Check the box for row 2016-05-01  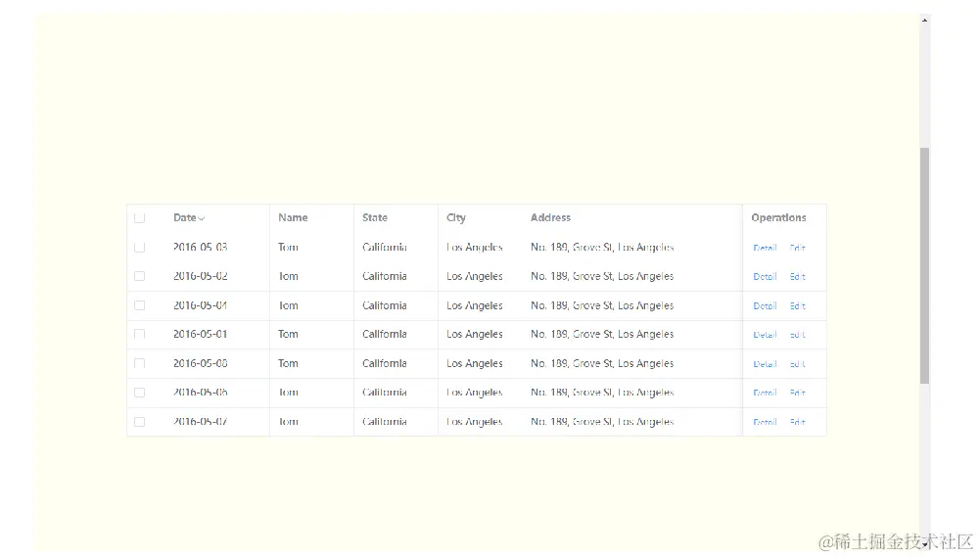pos(139,335)
